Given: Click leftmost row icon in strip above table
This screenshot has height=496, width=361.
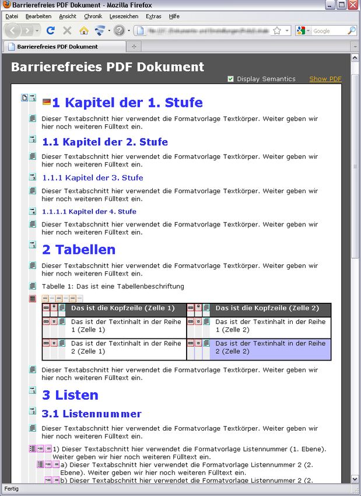Looking at the screenshot, I should point(45,298).
